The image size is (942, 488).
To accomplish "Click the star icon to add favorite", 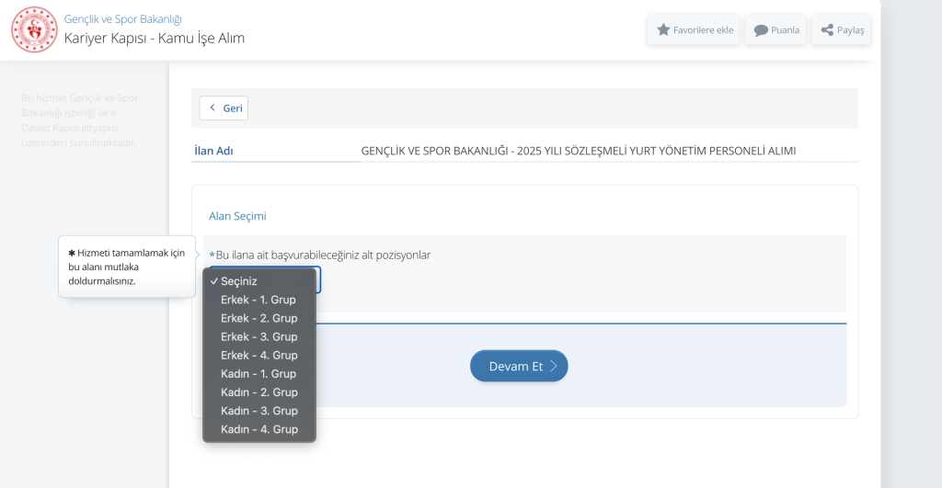I will pos(663,29).
